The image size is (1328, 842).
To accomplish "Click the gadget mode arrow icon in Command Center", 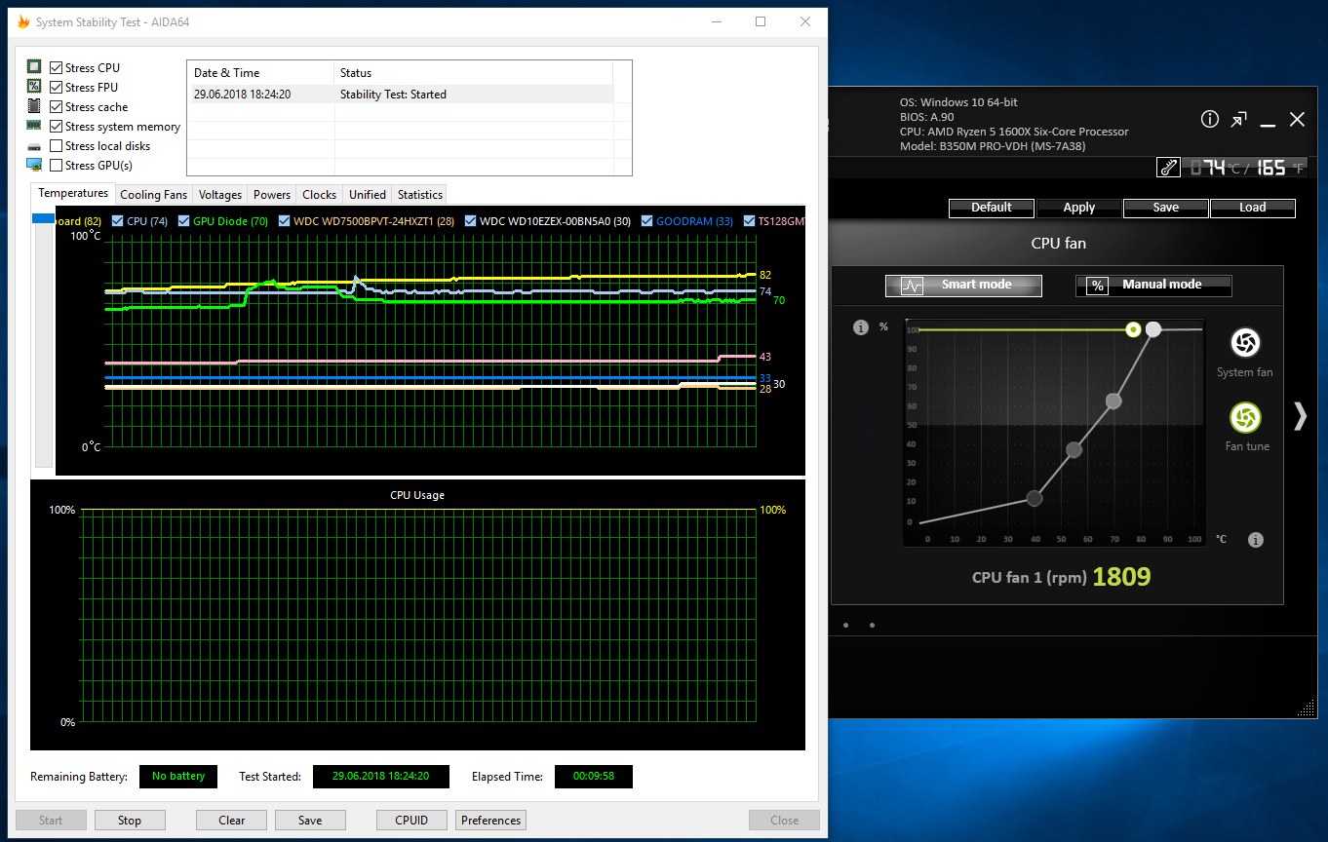I will pos(1238,119).
